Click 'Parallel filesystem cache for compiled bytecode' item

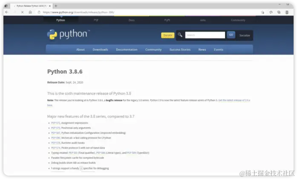pyautogui.click(x=78, y=158)
